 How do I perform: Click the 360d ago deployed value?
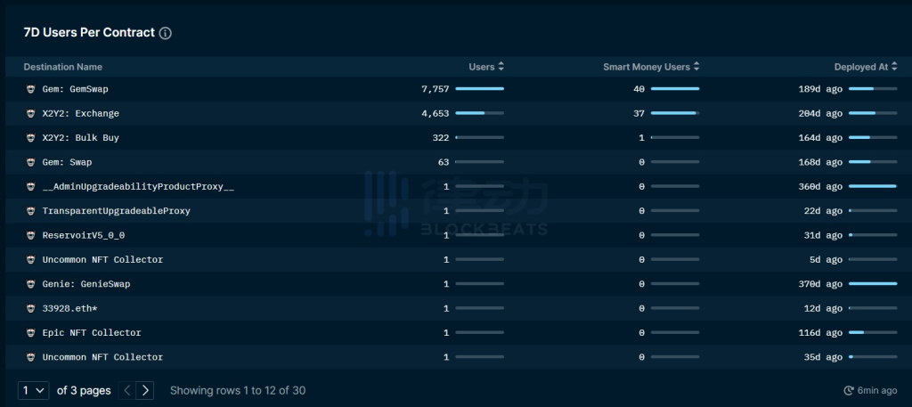click(820, 187)
